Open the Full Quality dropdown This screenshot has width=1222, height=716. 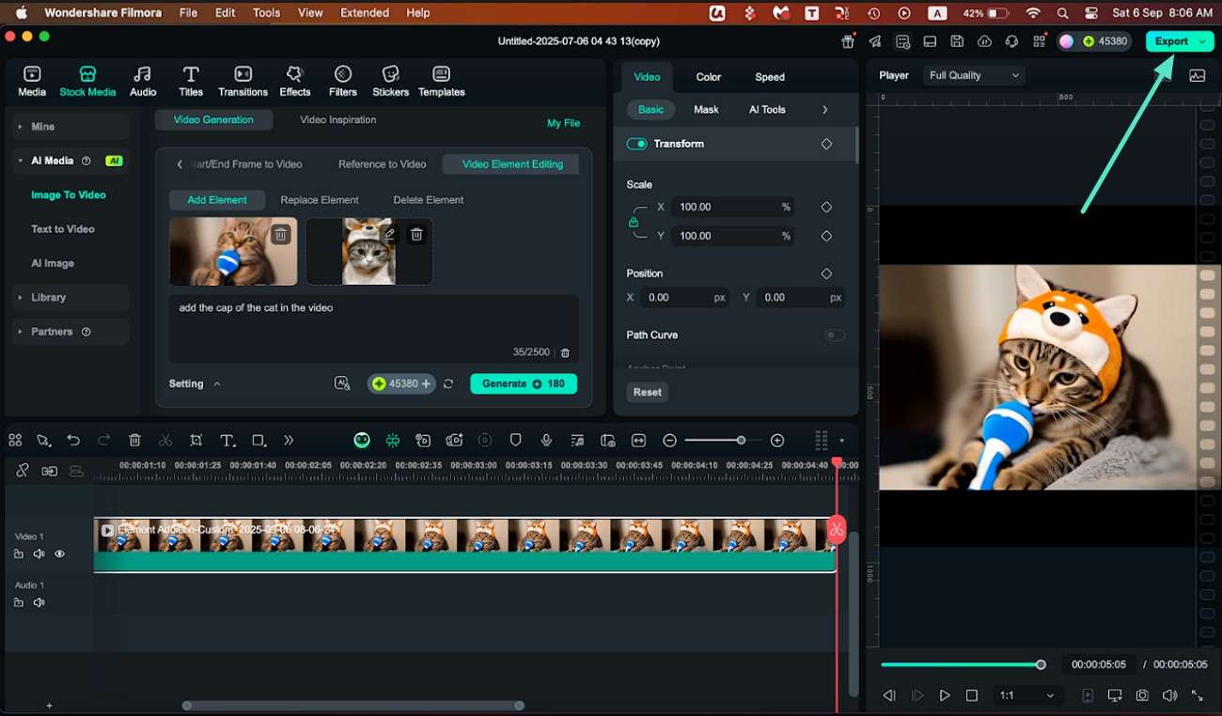pyautogui.click(x=973, y=75)
